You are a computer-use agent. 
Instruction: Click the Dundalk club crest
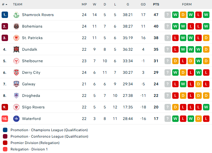pyautogui.click(x=16, y=49)
